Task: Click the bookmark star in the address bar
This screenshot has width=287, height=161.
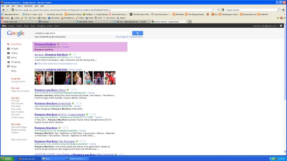Action: [x=213, y=10]
